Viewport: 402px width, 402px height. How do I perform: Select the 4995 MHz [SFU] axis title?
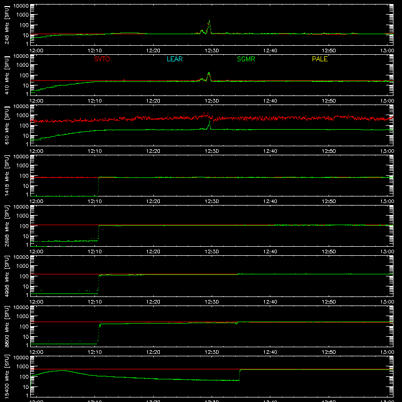tap(7, 276)
